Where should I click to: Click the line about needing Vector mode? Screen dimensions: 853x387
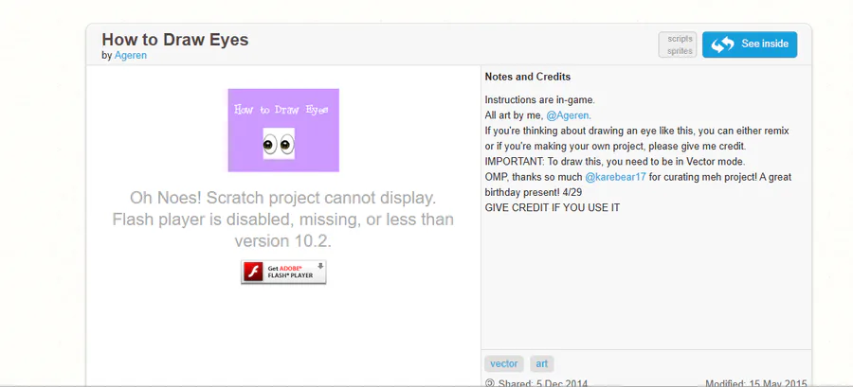point(615,162)
